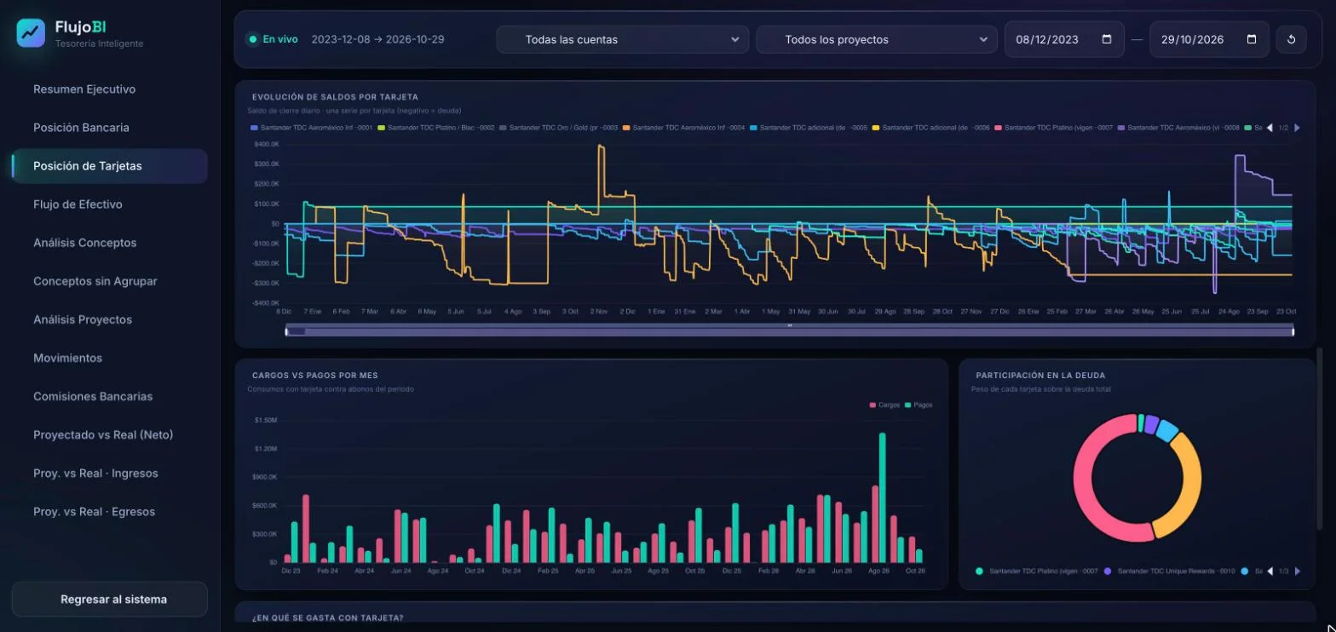Screen dimensions: 1336x632
Task: Click the start date field 08/12/2023
Action: (x=1064, y=39)
